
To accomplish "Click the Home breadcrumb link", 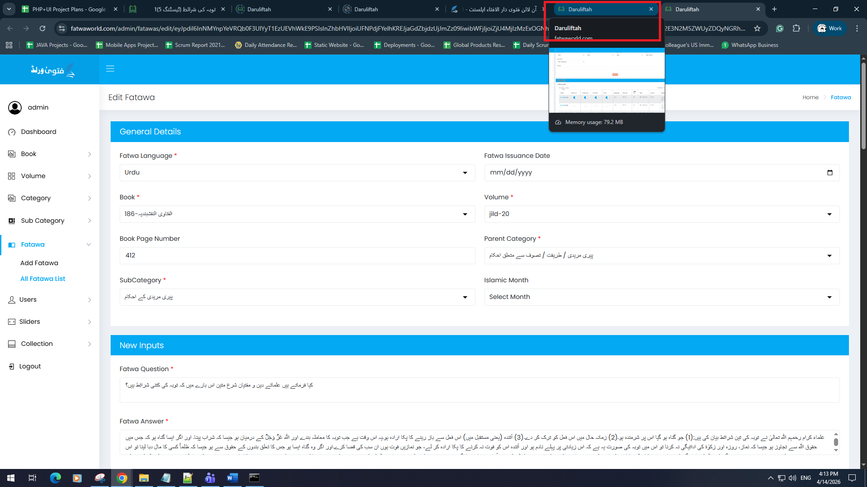I will click(x=810, y=97).
